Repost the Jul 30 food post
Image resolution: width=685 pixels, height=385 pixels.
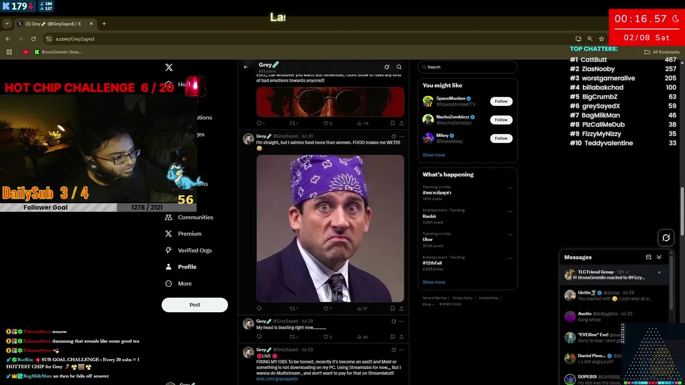pos(293,309)
